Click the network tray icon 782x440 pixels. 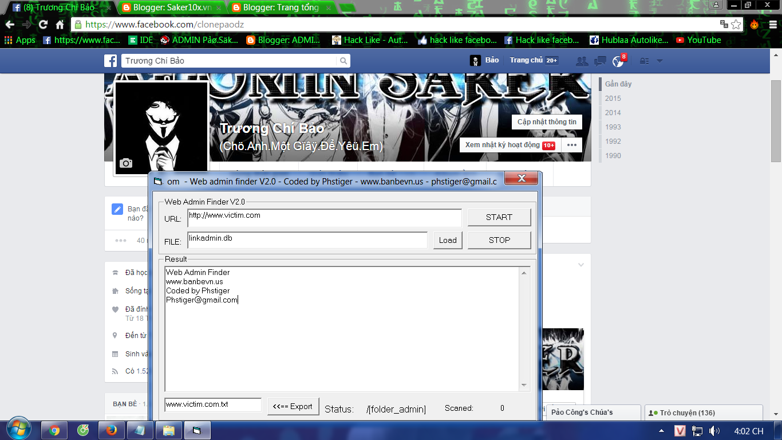pyautogui.click(x=697, y=431)
